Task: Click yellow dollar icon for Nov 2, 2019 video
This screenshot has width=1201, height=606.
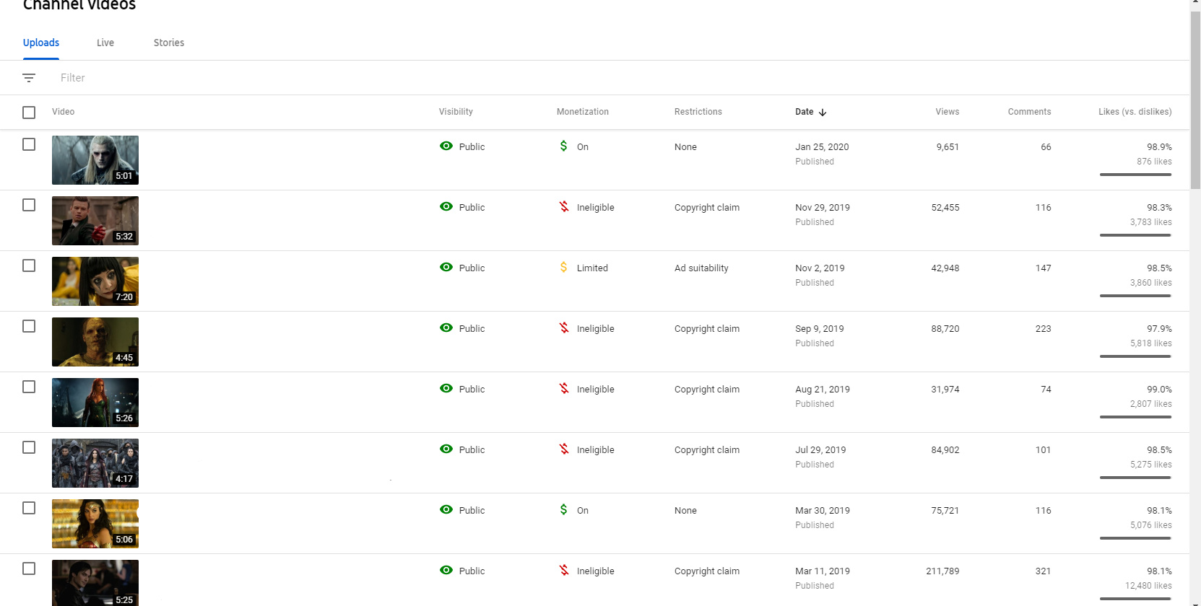Action: (563, 267)
